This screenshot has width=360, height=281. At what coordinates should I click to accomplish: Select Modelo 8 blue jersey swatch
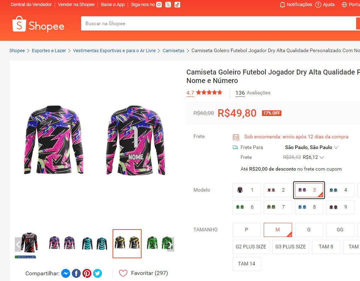[x=309, y=207]
